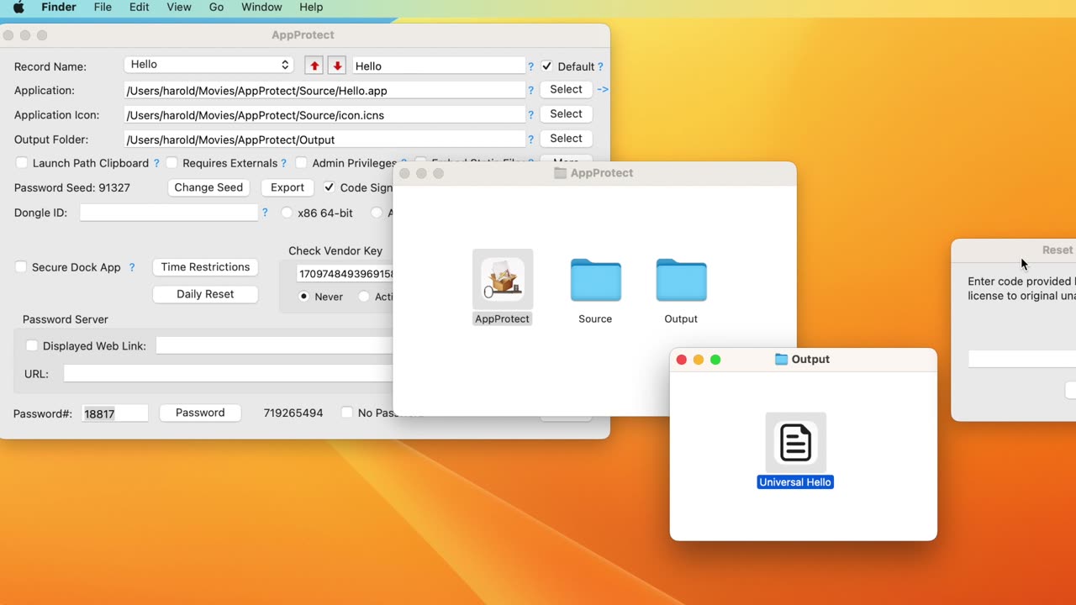Open the Edit menu
Viewport: 1076px width, 605px height.
(x=140, y=8)
